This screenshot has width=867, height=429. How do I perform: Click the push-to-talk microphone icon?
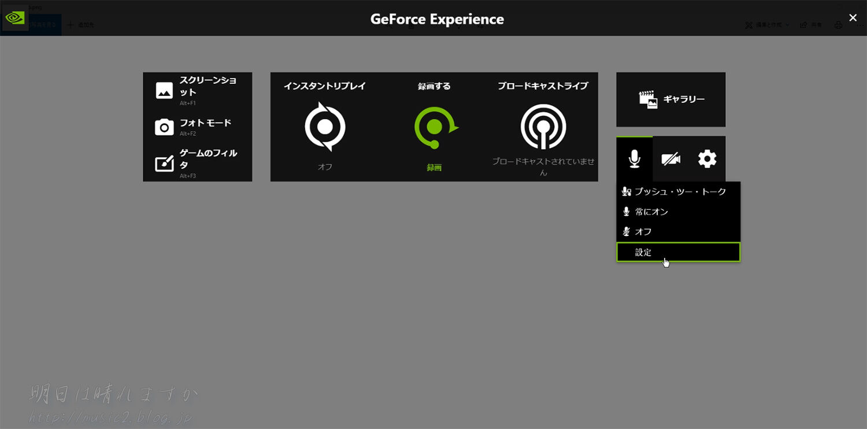(x=626, y=191)
